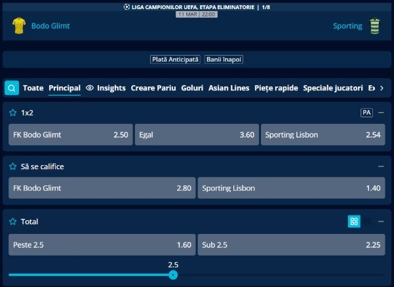This screenshot has height=287, width=394.
Task: Select Sub 2.5 at 2.25
Action: click(x=292, y=245)
